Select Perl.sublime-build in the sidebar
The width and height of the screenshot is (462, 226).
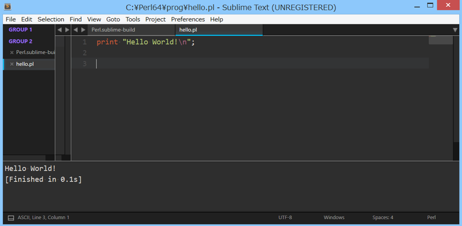29,53
